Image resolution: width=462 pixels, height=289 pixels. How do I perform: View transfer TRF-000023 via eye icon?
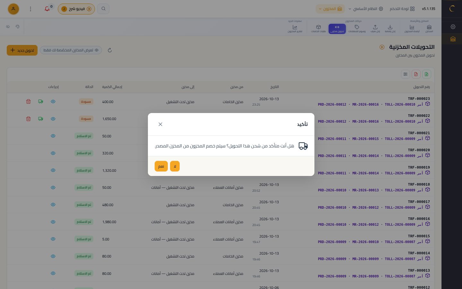pos(53,101)
